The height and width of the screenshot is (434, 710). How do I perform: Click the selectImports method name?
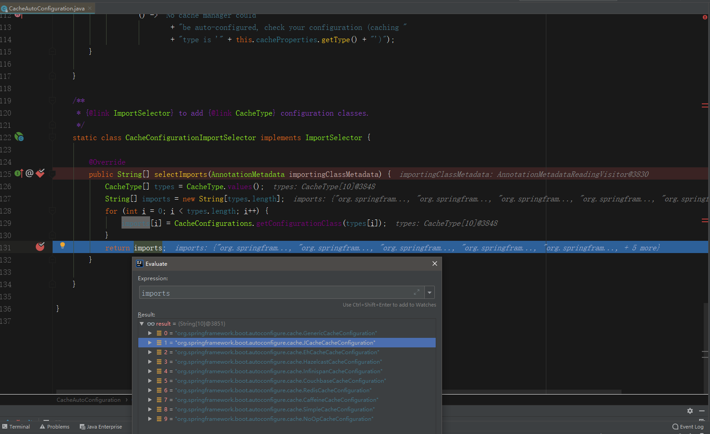[x=180, y=174]
